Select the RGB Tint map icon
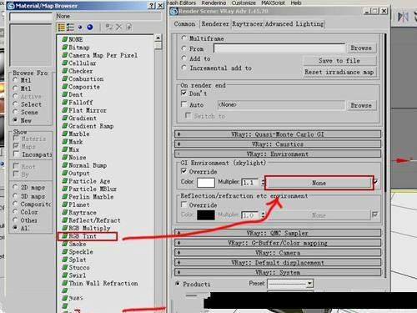The image size is (417, 313). pyautogui.click(x=65, y=236)
